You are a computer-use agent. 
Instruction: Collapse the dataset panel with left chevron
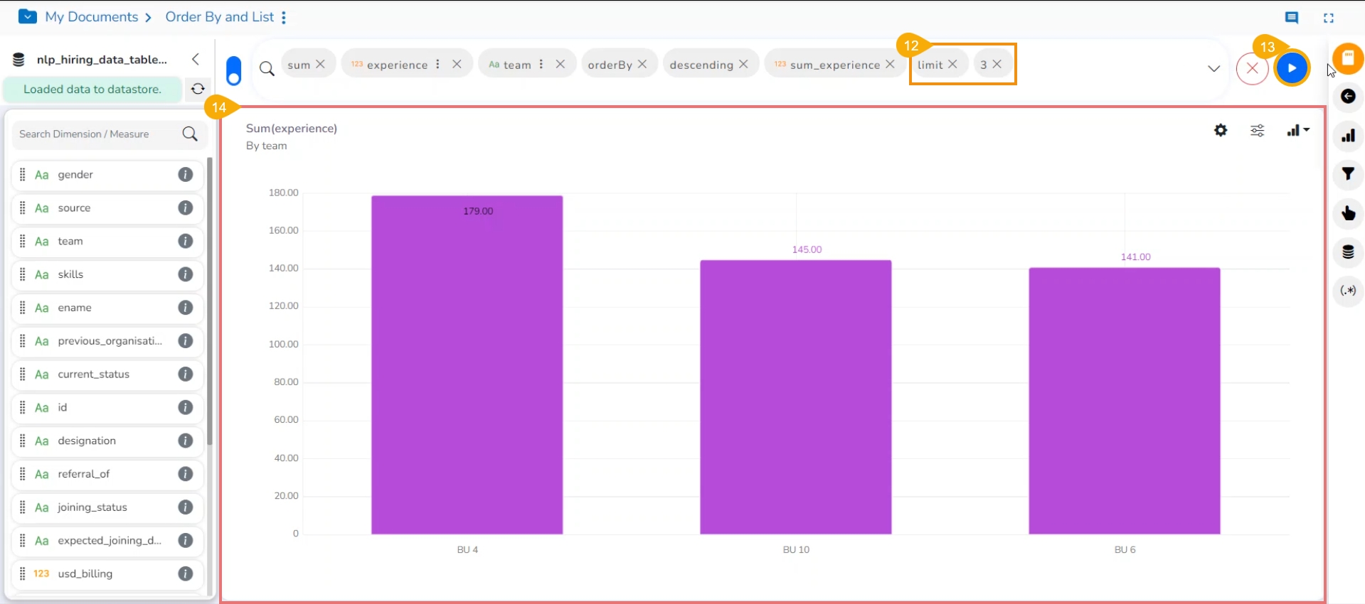point(196,59)
